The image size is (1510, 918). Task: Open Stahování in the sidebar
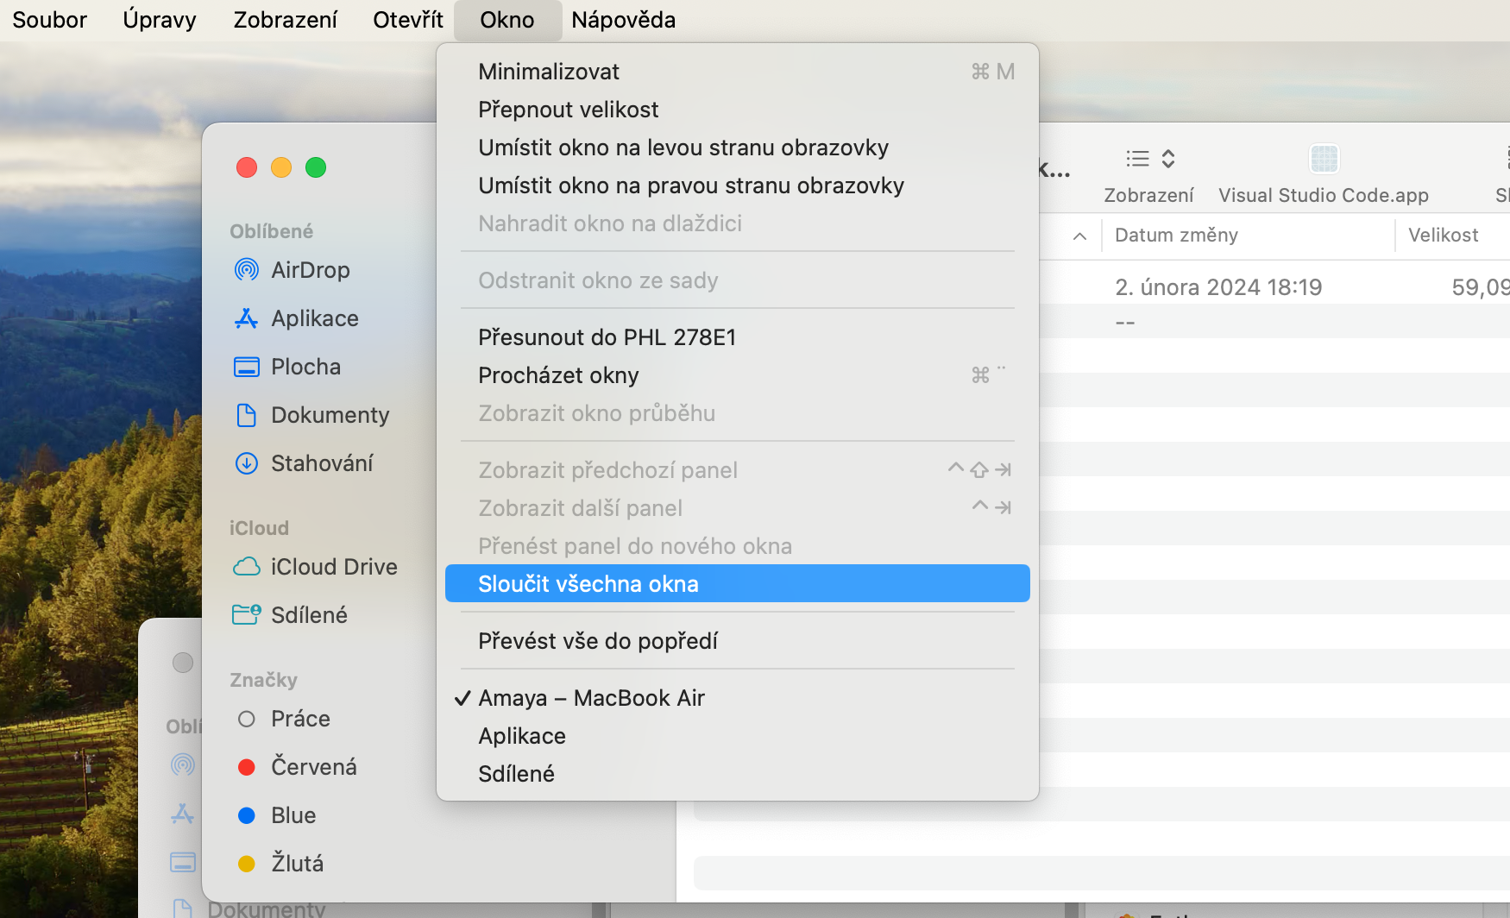(x=322, y=463)
